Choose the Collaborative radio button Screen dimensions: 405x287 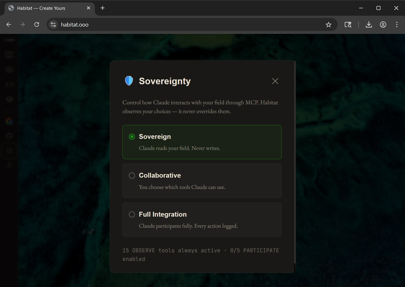coord(132,176)
